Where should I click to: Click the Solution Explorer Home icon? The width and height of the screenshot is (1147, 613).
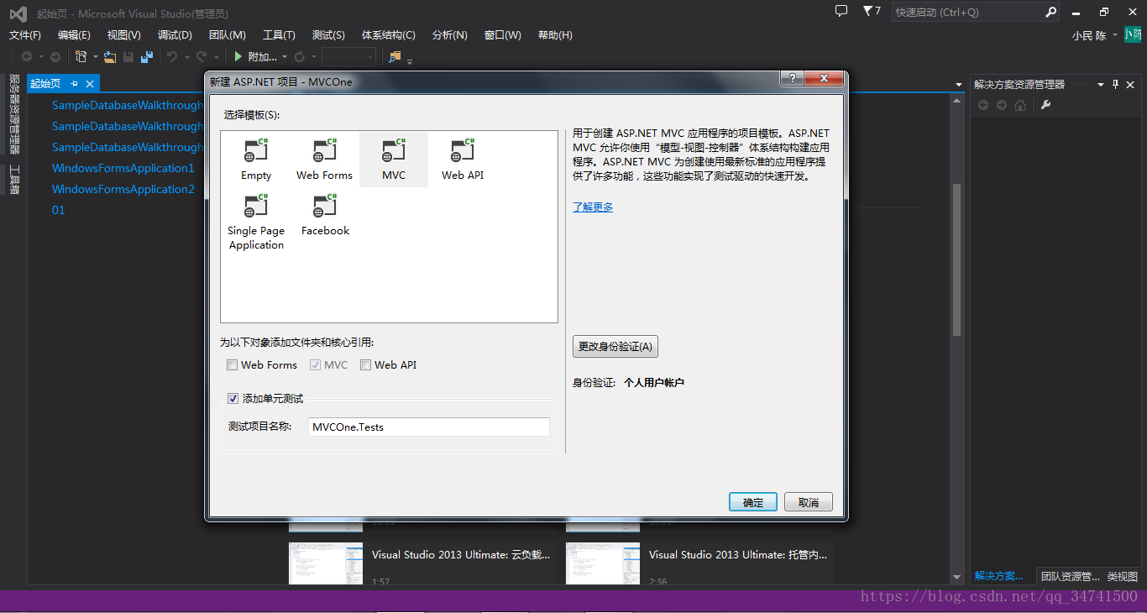tap(1020, 105)
